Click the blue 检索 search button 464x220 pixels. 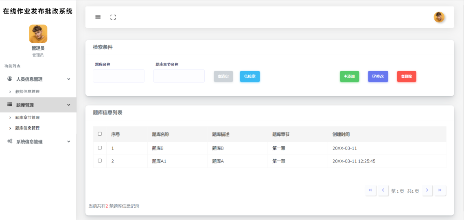tap(250, 77)
